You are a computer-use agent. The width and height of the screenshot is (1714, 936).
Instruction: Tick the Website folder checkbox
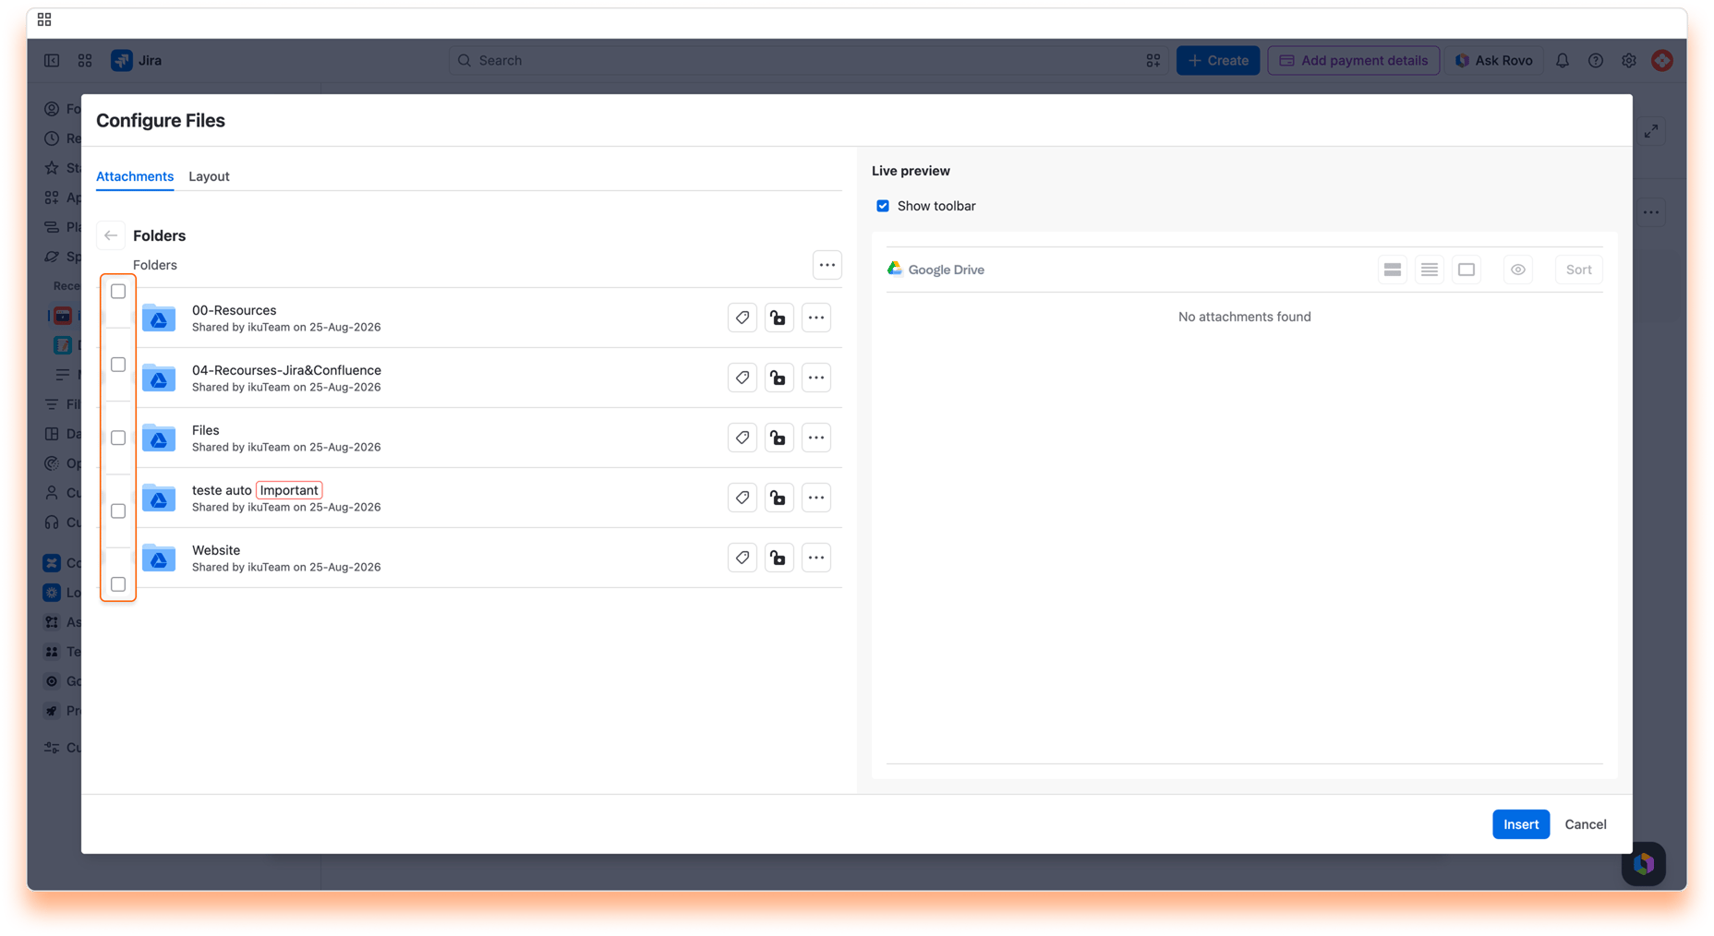point(118,584)
